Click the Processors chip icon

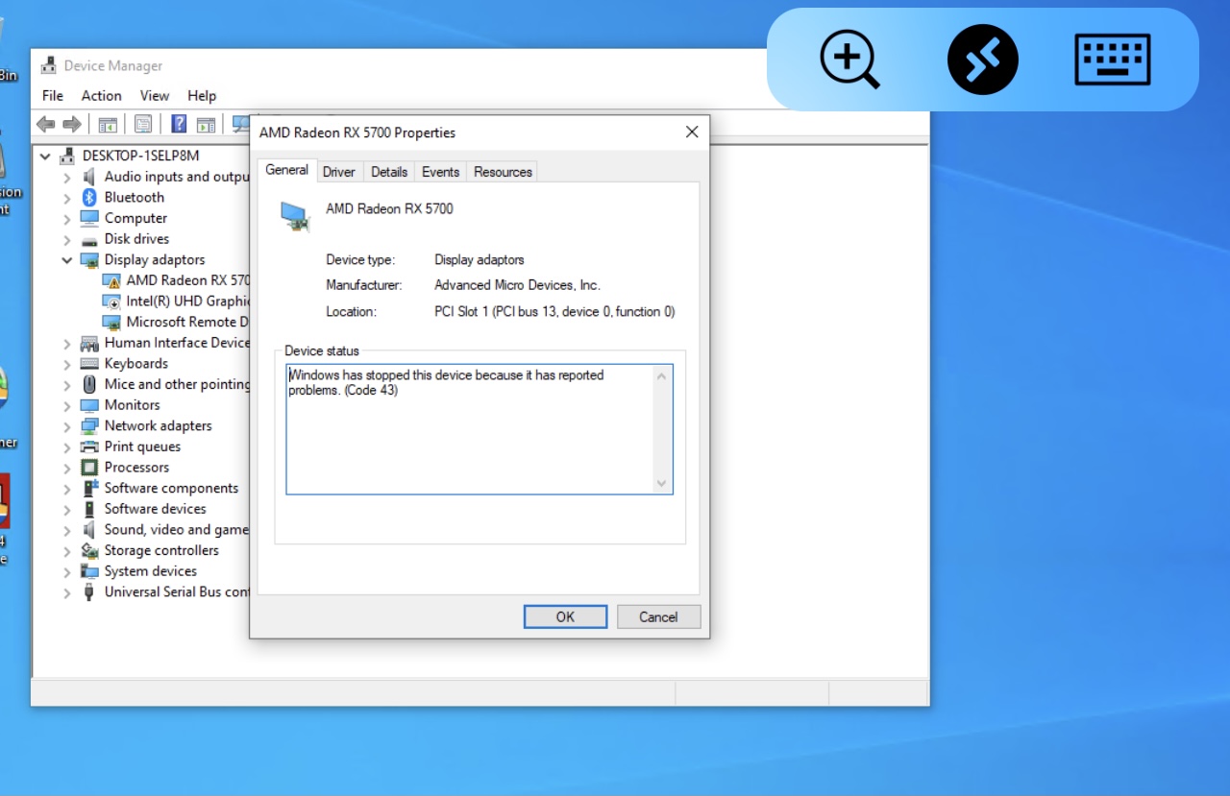(89, 468)
